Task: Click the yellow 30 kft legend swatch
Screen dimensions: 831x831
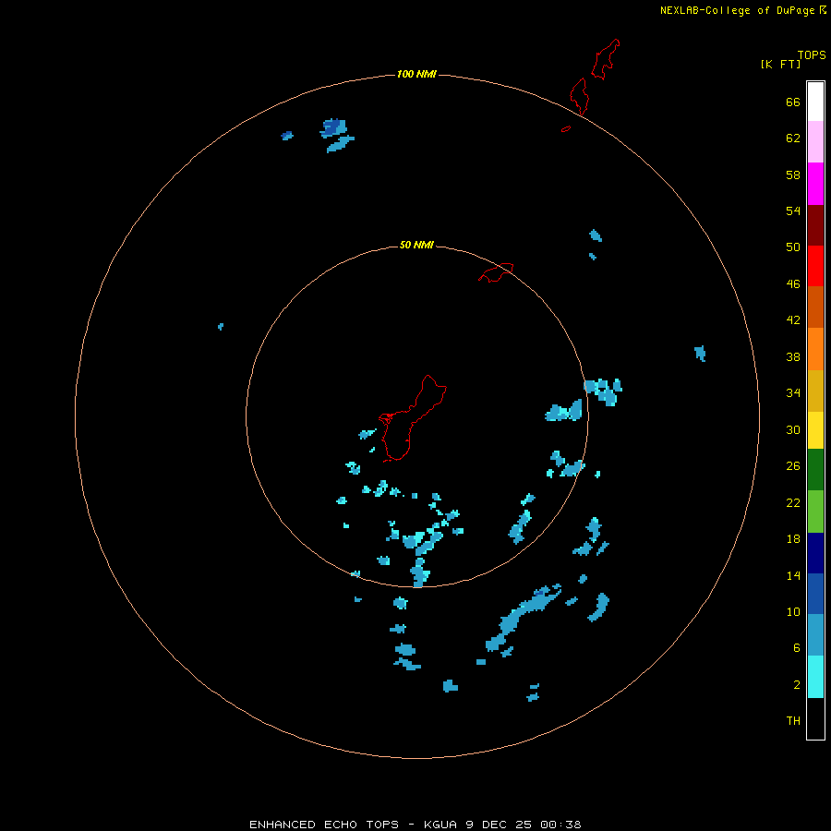Action: (x=815, y=430)
